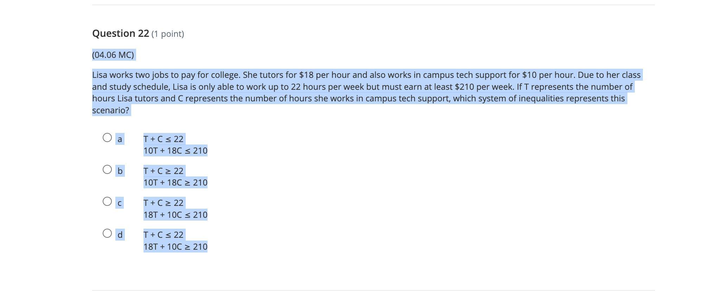The width and height of the screenshot is (709, 296).
Task: Click the '(04.06 MC)' code text
Action: point(113,55)
